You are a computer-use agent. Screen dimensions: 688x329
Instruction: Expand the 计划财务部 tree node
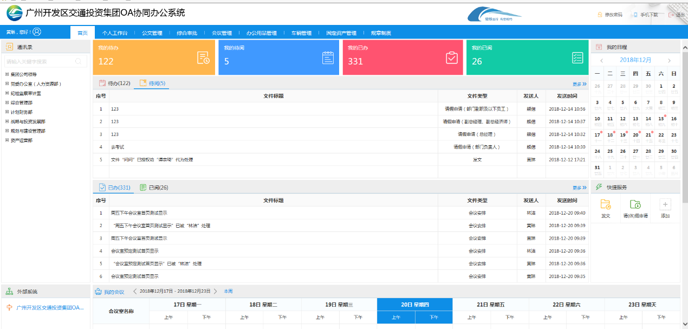point(7,112)
